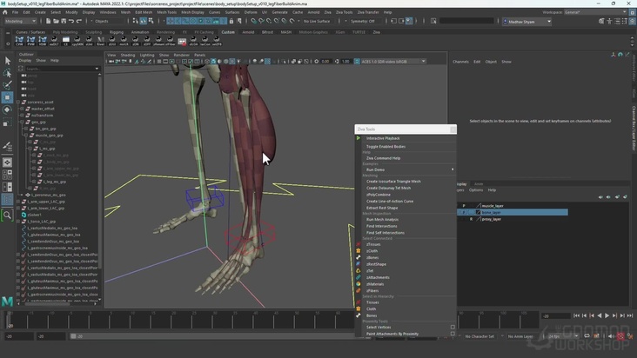The image size is (637, 358).
Task: Tick Paint Attachments By Proximity option box
Action: [453, 334]
